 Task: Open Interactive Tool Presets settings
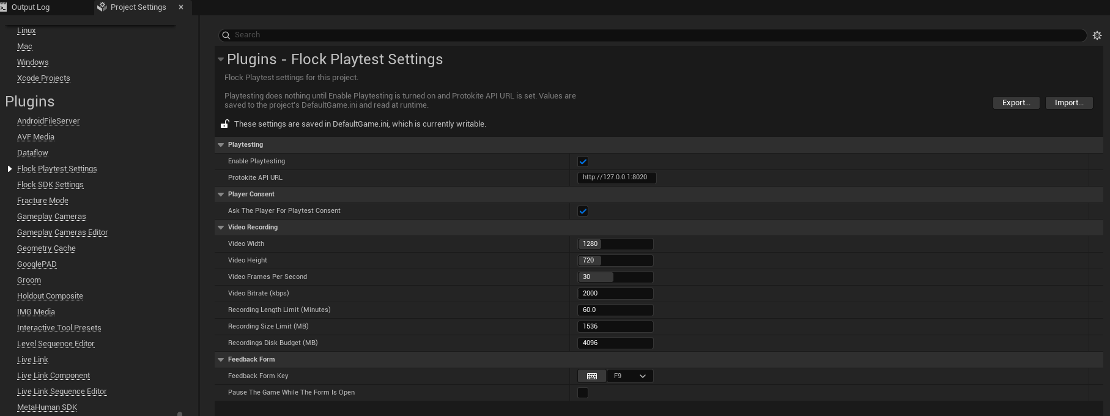[x=59, y=328]
